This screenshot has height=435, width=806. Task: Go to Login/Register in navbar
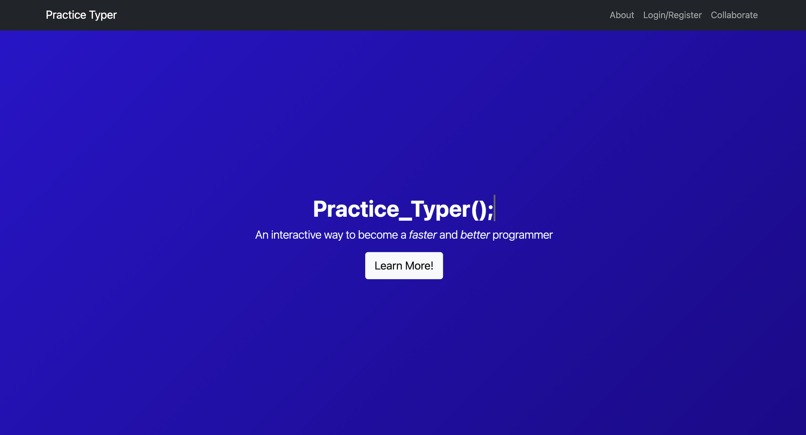[x=672, y=15]
